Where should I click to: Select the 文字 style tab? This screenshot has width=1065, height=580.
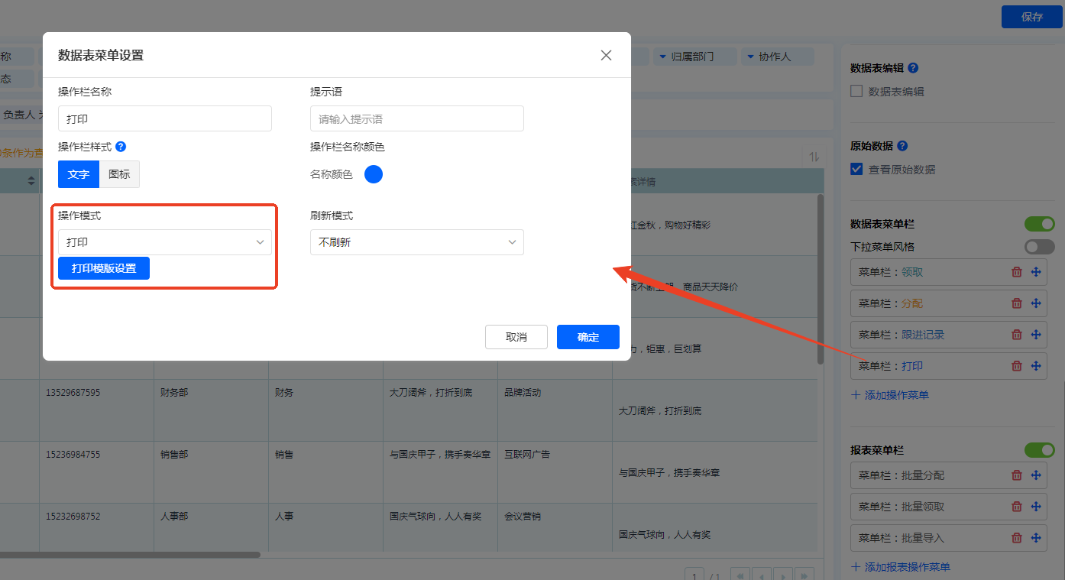click(x=79, y=174)
